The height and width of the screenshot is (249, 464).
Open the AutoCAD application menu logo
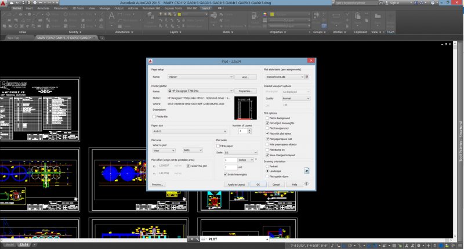tap(3, 4)
